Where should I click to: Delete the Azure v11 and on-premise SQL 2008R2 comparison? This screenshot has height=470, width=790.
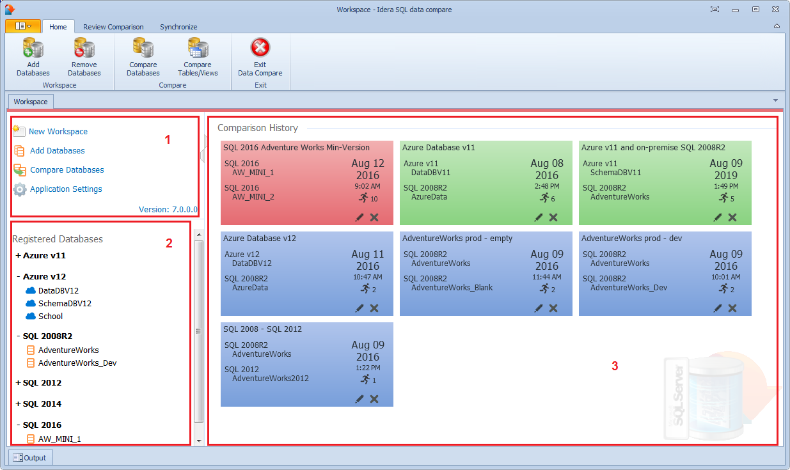click(x=732, y=217)
